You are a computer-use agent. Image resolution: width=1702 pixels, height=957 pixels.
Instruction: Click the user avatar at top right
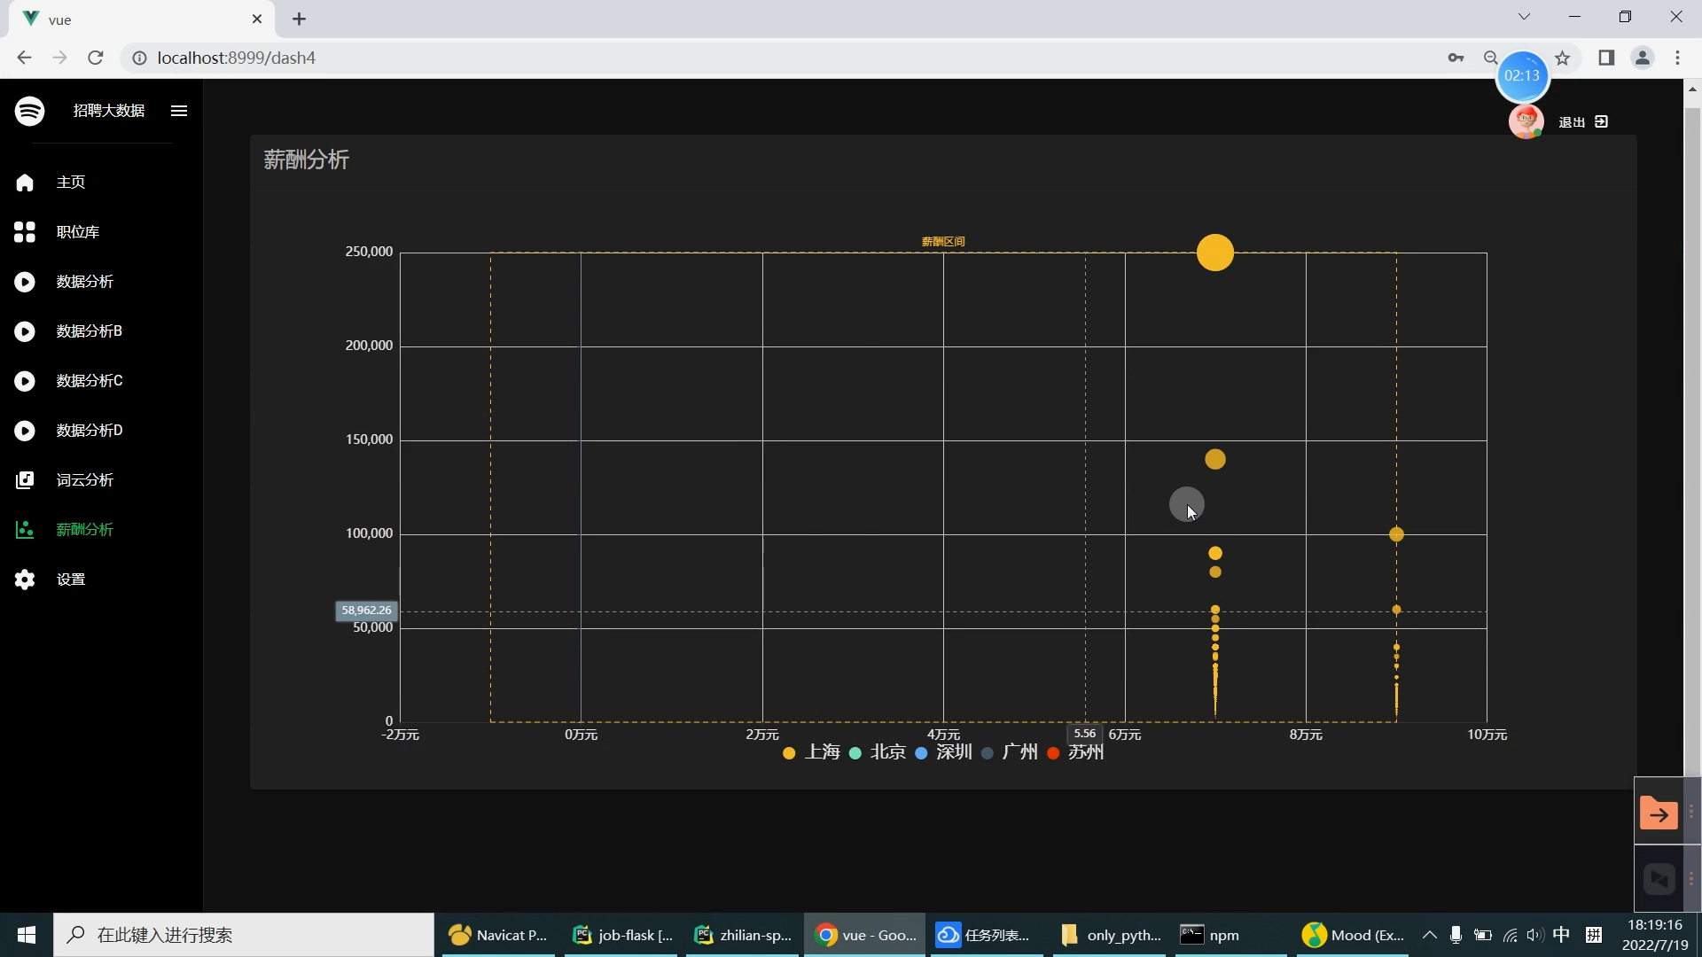[x=1526, y=121]
